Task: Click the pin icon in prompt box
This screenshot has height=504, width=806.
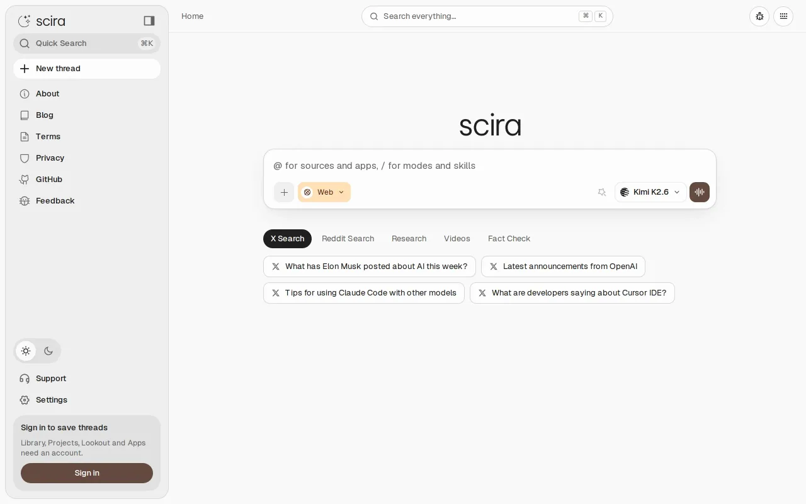Action: point(601,192)
